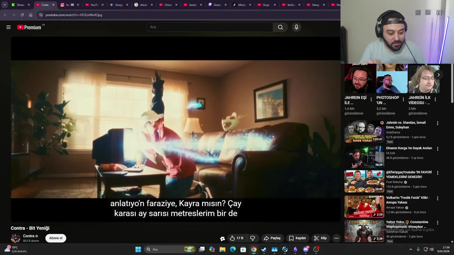Reload the page in browser toolbar

click(x=22, y=15)
